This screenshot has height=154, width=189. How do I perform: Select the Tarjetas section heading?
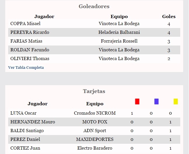94,91
